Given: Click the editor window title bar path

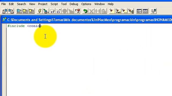Looking at the screenshot, I should click(x=89, y=20).
